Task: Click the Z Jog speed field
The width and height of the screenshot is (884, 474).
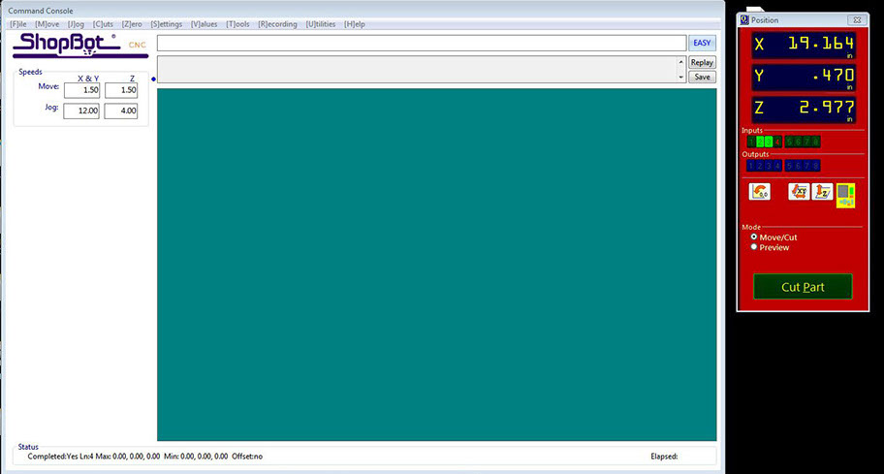Action: pyautogui.click(x=121, y=111)
